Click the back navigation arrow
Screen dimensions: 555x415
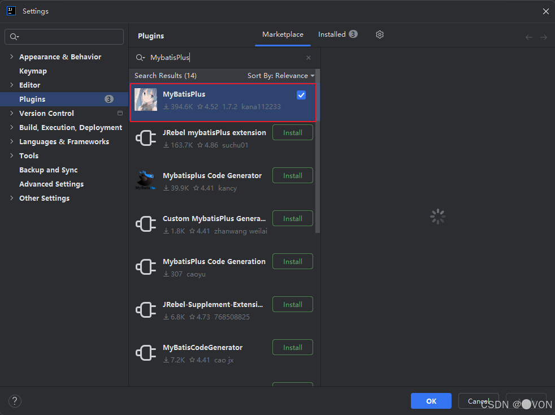point(529,37)
